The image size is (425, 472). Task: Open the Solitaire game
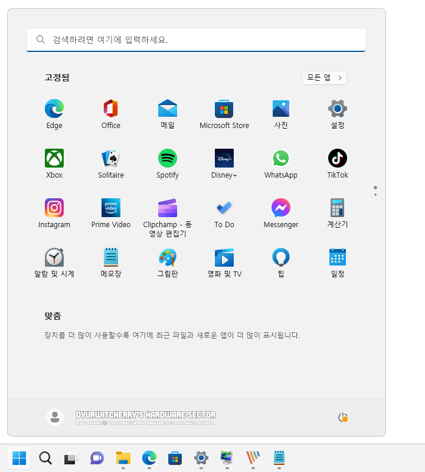[x=111, y=164]
